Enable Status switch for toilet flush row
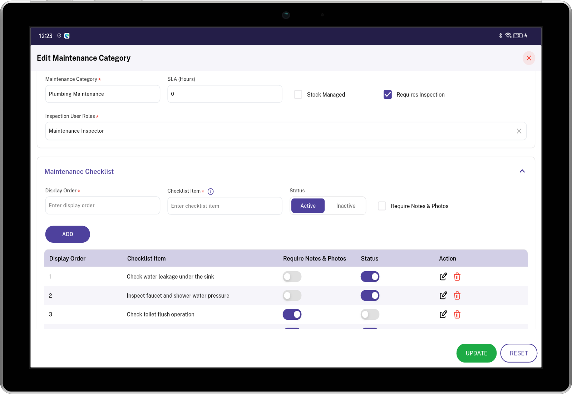The image size is (572, 394). pos(370,314)
